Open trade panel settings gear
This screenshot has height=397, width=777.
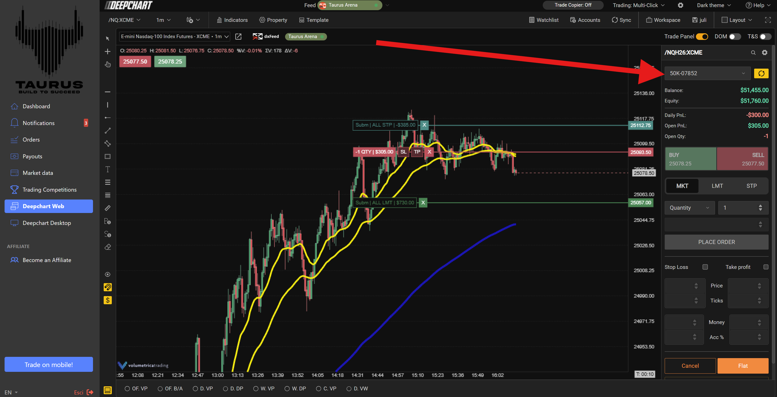click(x=764, y=53)
